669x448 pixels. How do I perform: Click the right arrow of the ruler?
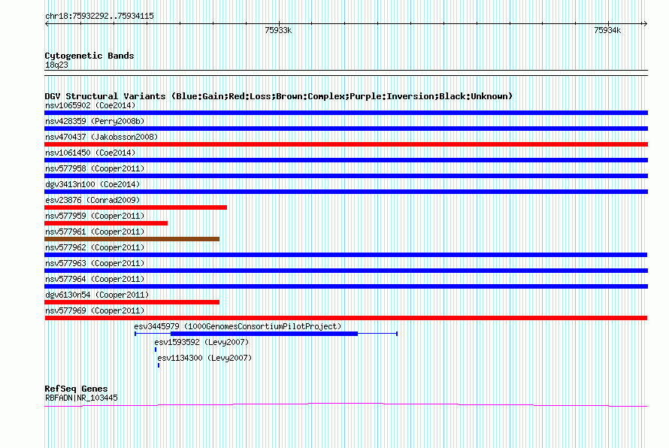click(645, 24)
